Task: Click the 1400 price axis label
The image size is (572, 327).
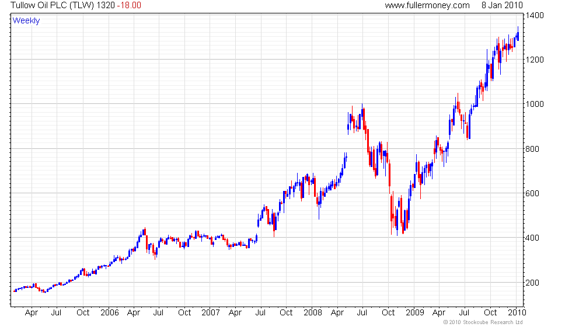Action: (x=535, y=15)
